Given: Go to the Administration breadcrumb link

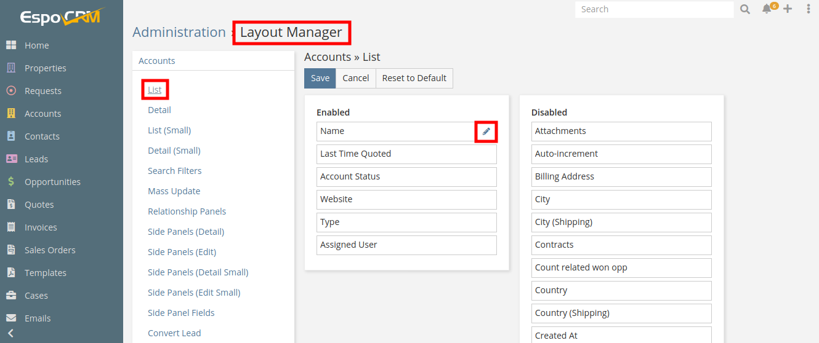Looking at the screenshot, I should (x=179, y=33).
